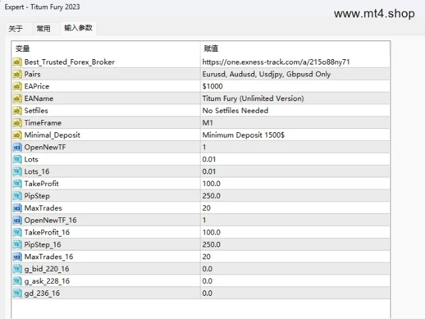Click the double icon beside g_ask_228_16

[17, 281]
